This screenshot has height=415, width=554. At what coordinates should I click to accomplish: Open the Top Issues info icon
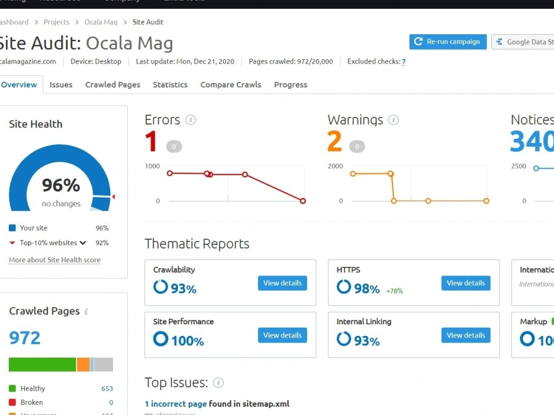218,382
